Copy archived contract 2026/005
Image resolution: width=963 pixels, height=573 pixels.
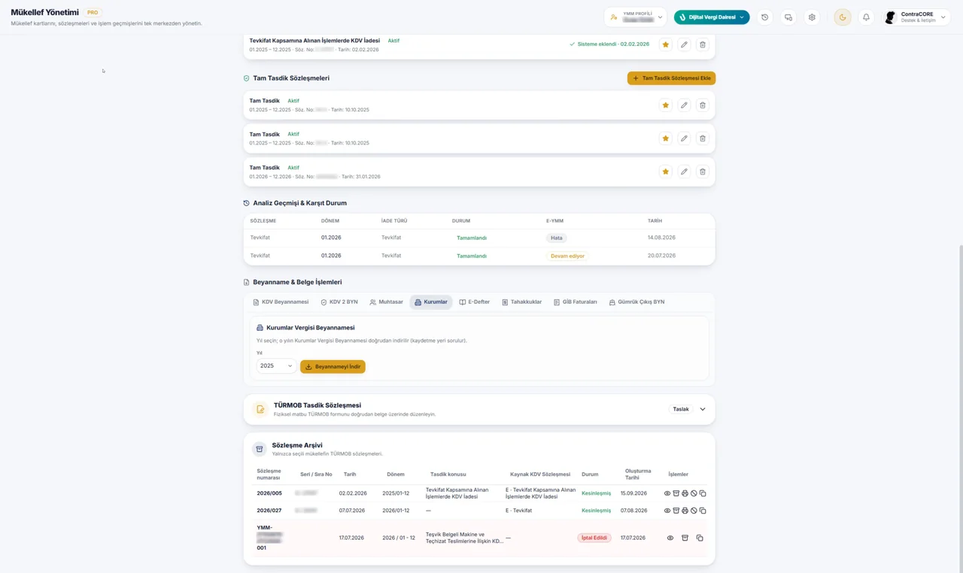(703, 493)
